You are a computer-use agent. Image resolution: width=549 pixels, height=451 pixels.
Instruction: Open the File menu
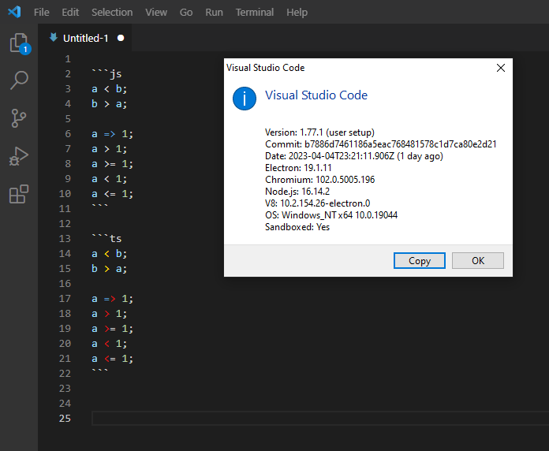(41, 13)
